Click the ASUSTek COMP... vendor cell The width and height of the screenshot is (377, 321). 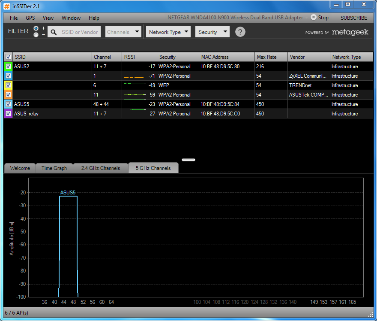pos(308,95)
